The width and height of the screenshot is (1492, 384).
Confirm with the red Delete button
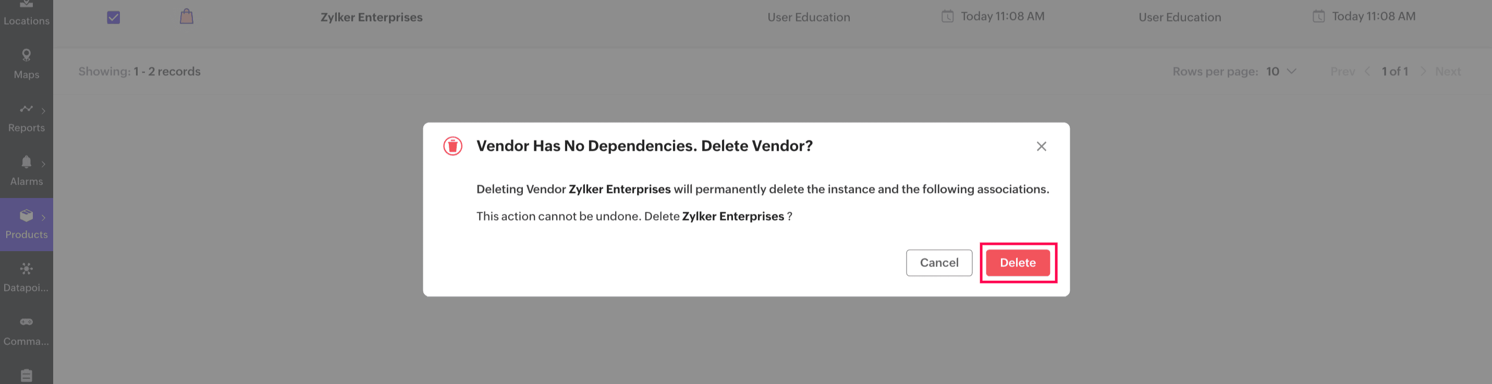pyautogui.click(x=1018, y=263)
